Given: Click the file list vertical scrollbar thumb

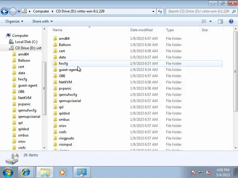Looking at the screenshot, I should pyautogui.click(x=235, y=71).
